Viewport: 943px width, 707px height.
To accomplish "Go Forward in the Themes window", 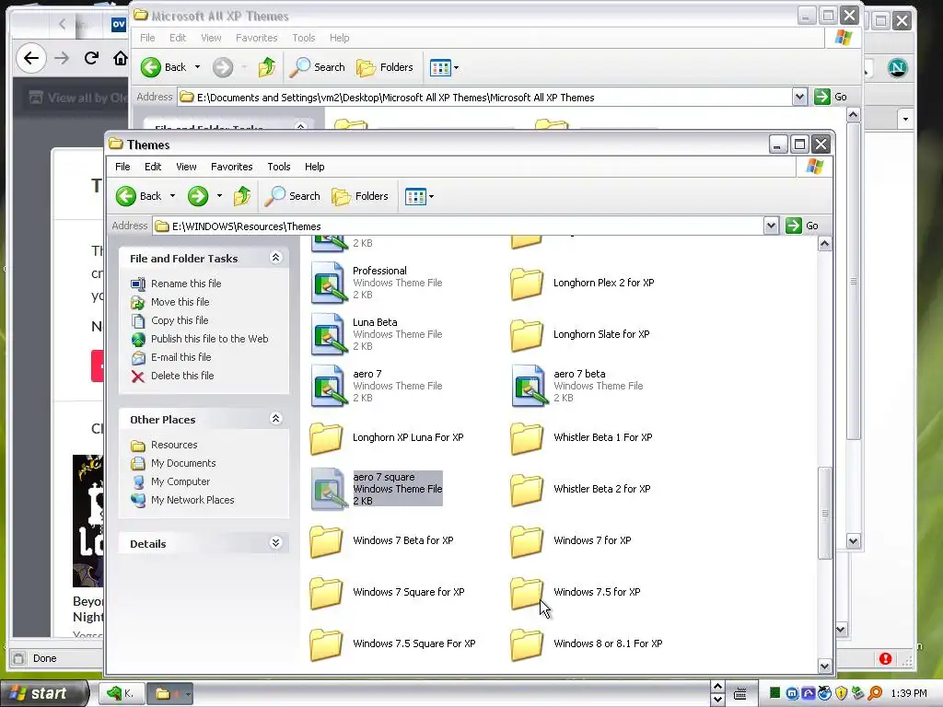I will 198,196.
